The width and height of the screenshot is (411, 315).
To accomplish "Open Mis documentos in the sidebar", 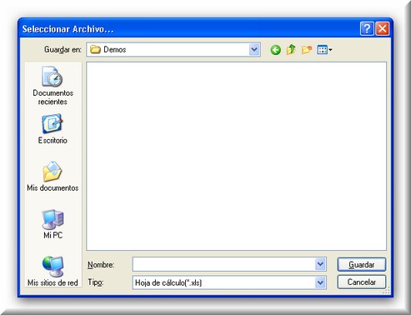I will pyautogui.click(x=53, y=177).
